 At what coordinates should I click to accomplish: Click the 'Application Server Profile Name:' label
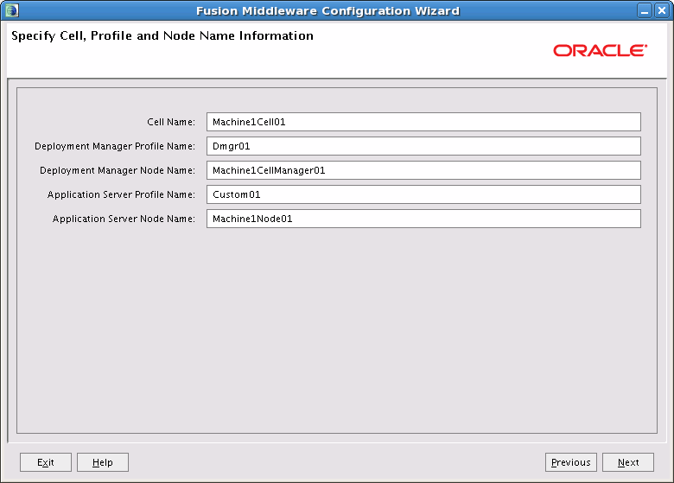pos(121,194)
